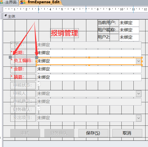Click the frmExpense_Edit tab form icon

click(x=23, y=2)
